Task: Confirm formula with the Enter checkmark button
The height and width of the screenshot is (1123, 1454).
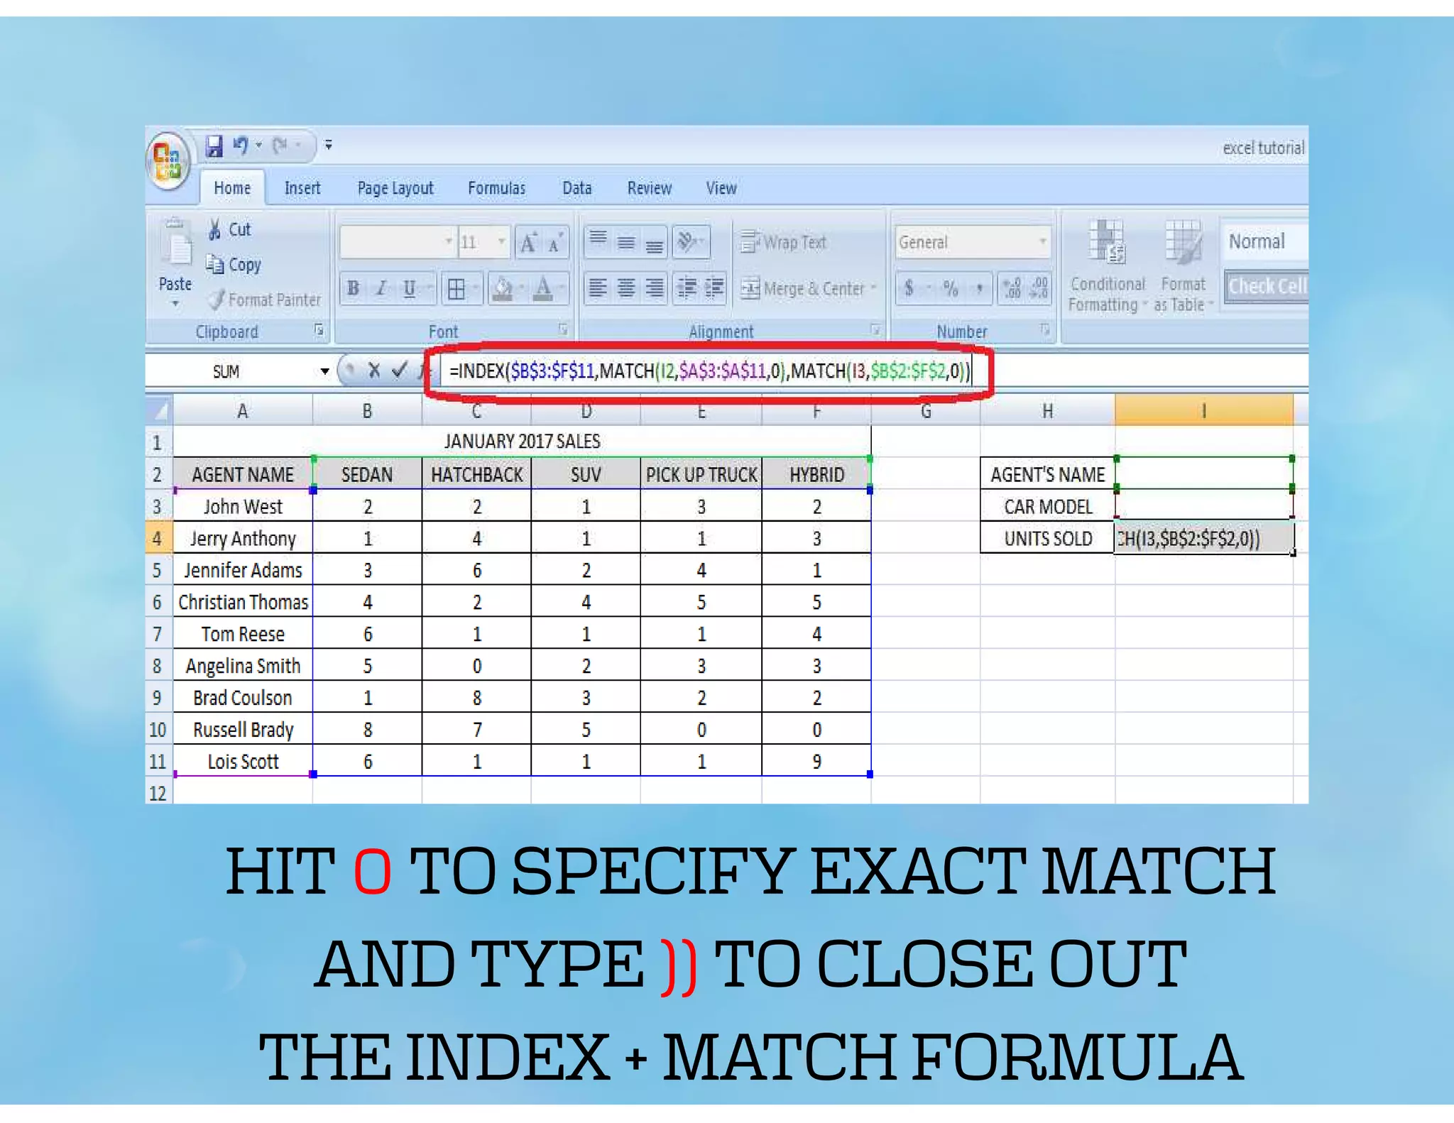Action: [x=400, y=370]
